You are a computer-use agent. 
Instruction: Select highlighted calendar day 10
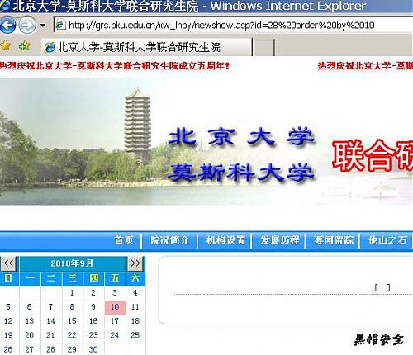click(115, 307)
